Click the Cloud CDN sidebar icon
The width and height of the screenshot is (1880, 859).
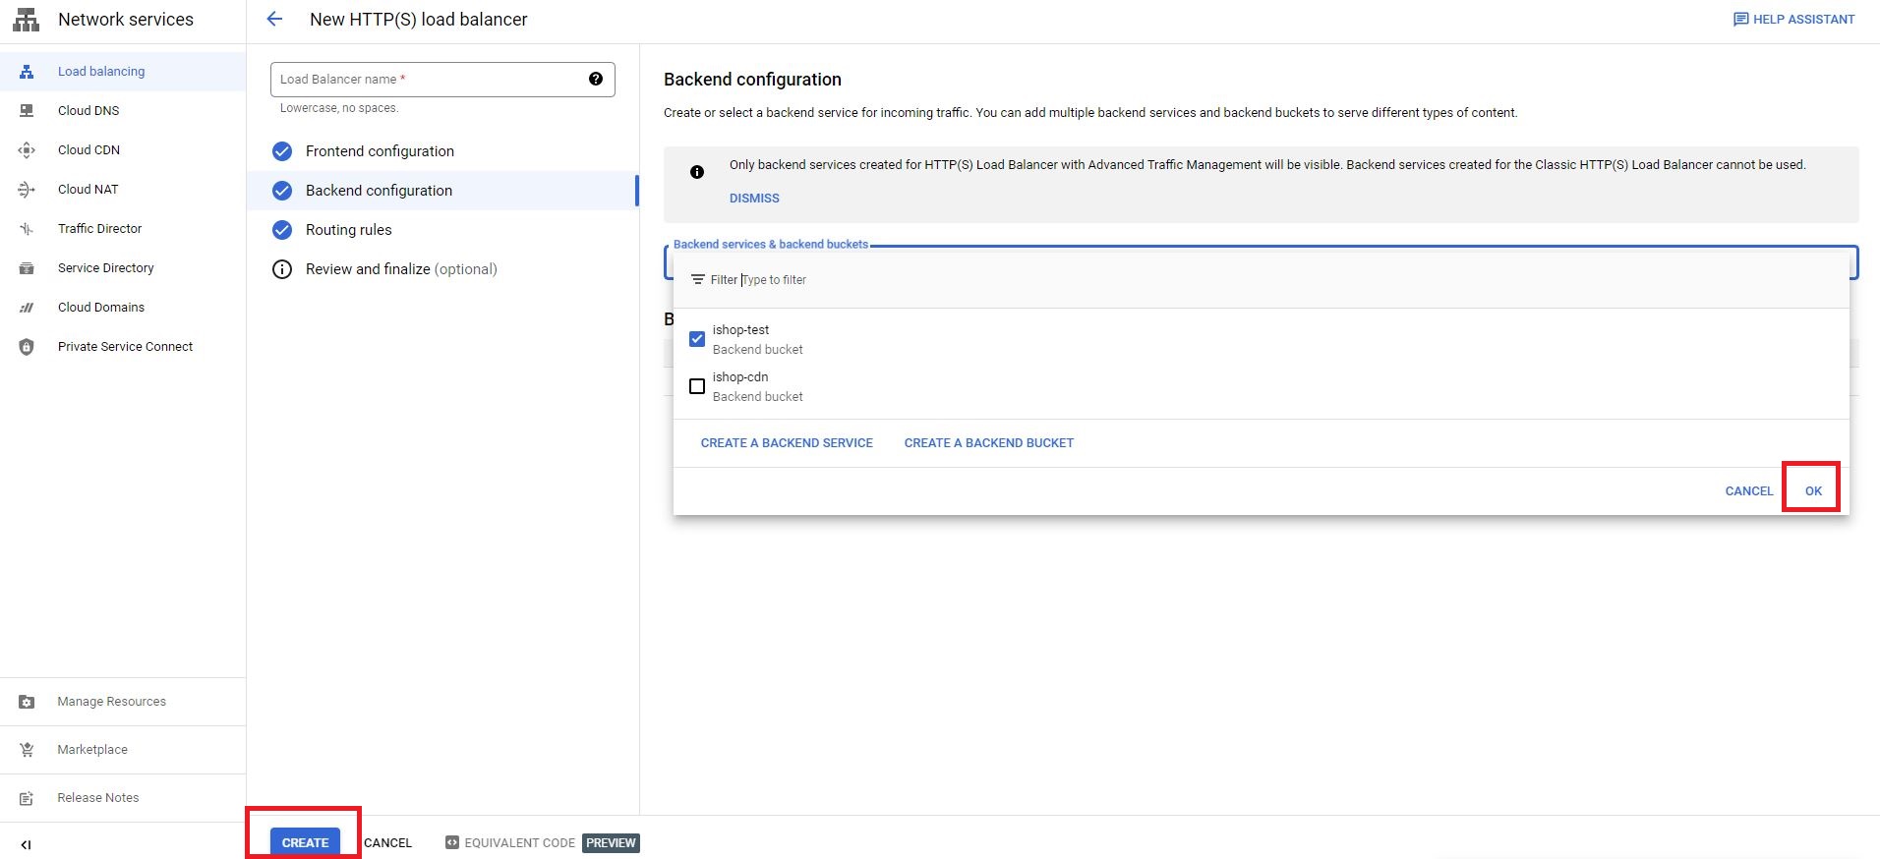27,150
